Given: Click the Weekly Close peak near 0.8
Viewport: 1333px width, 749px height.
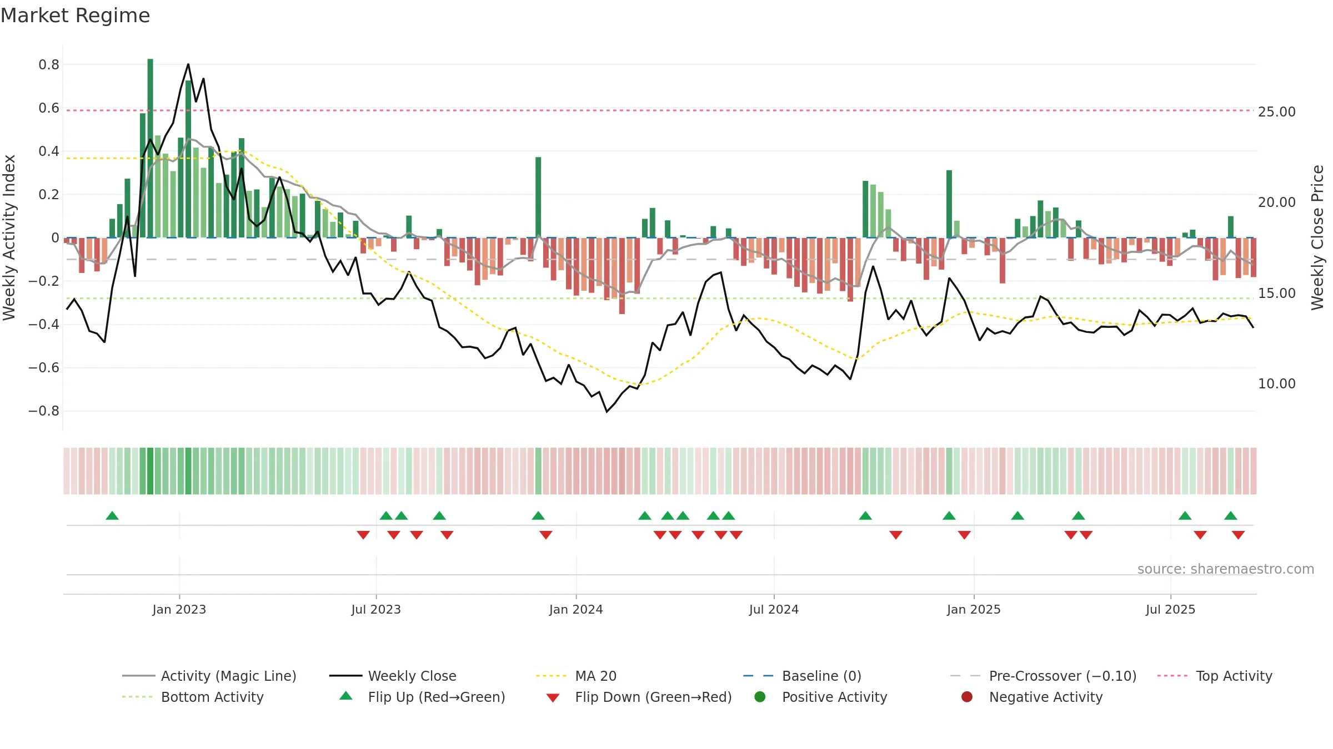Looking at the screenshot, I should (188, 64).
